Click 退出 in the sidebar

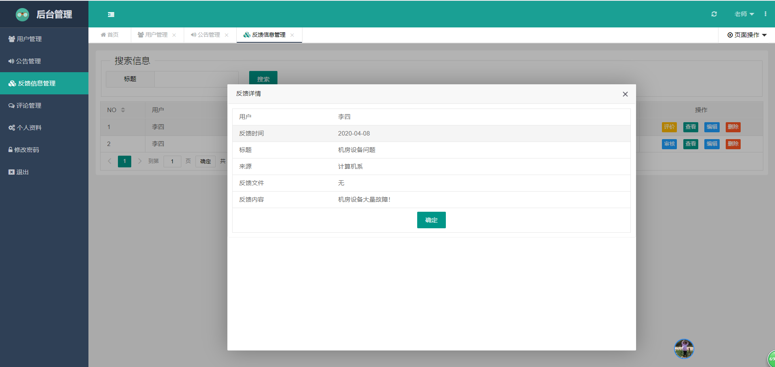(44, 172)
